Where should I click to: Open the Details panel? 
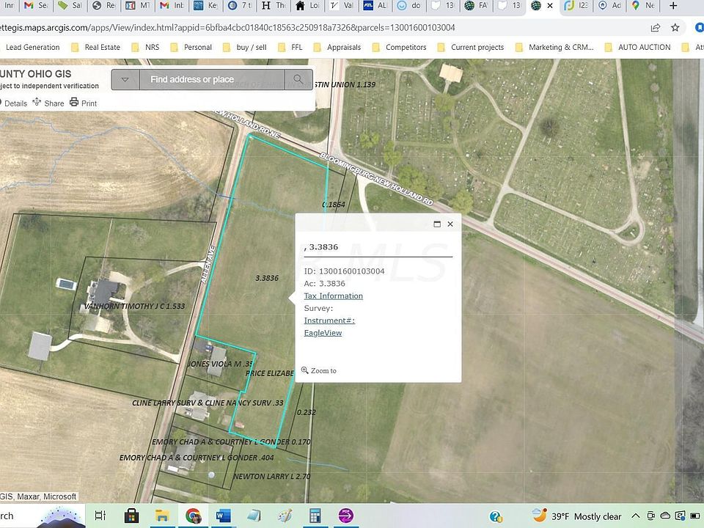pos(13,103)
